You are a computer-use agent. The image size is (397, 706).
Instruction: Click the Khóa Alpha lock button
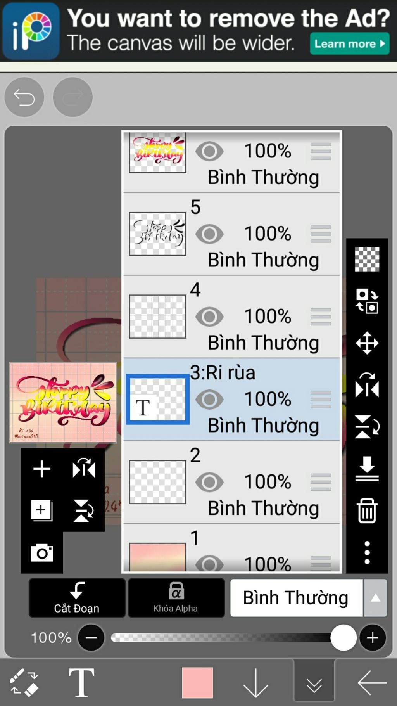tap(176, 598)
